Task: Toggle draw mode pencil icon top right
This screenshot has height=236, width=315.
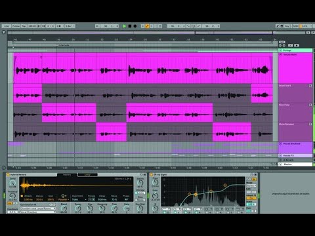Action: click(x=278, y=26)
